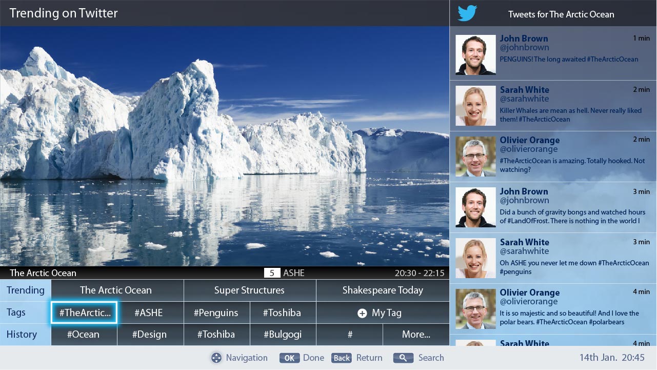The width and height of the screenshot is (657, 370).
Task: Click the Twitter bird logo
Action: tap(467, 13)
